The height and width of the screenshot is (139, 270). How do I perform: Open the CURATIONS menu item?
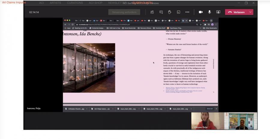75,3
